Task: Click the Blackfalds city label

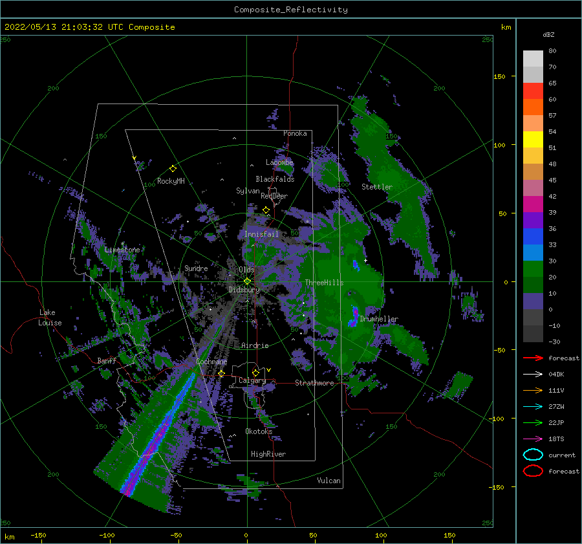Action: [275, 179]
